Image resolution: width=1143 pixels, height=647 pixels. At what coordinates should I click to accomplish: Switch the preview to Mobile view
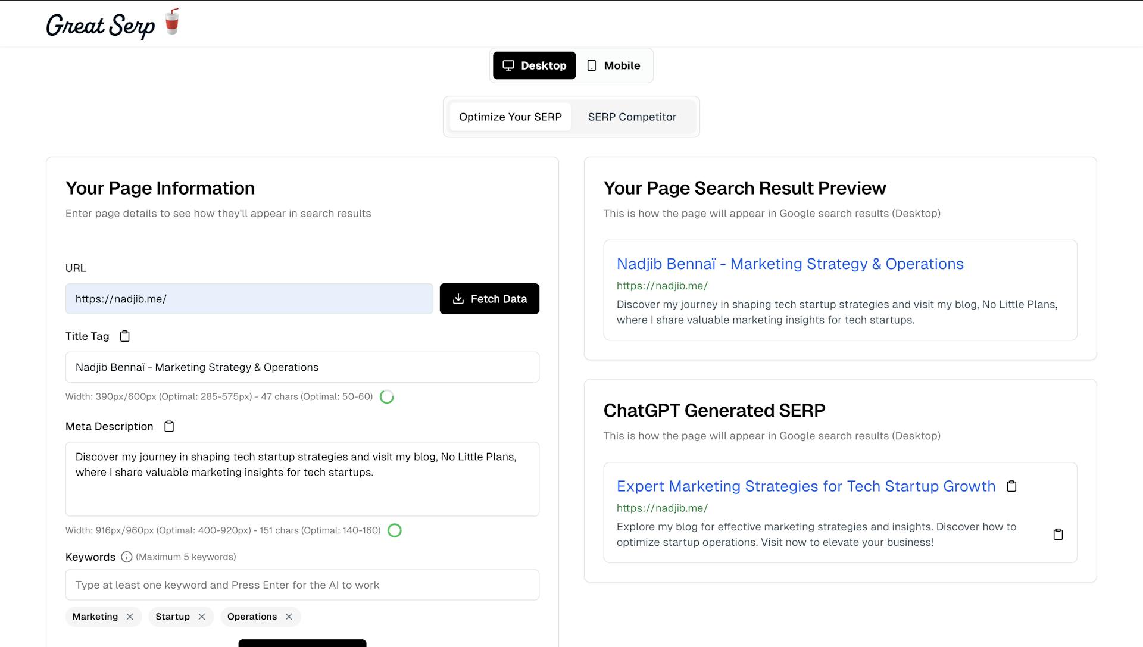pos(614,65)
